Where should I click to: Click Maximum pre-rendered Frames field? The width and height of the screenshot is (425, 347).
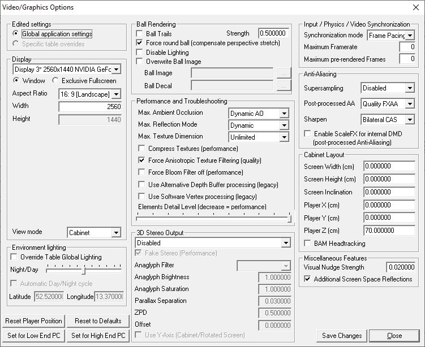click(x=407, y=59)
